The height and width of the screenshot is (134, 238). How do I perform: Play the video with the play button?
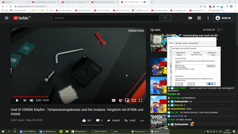click(17, 100)
